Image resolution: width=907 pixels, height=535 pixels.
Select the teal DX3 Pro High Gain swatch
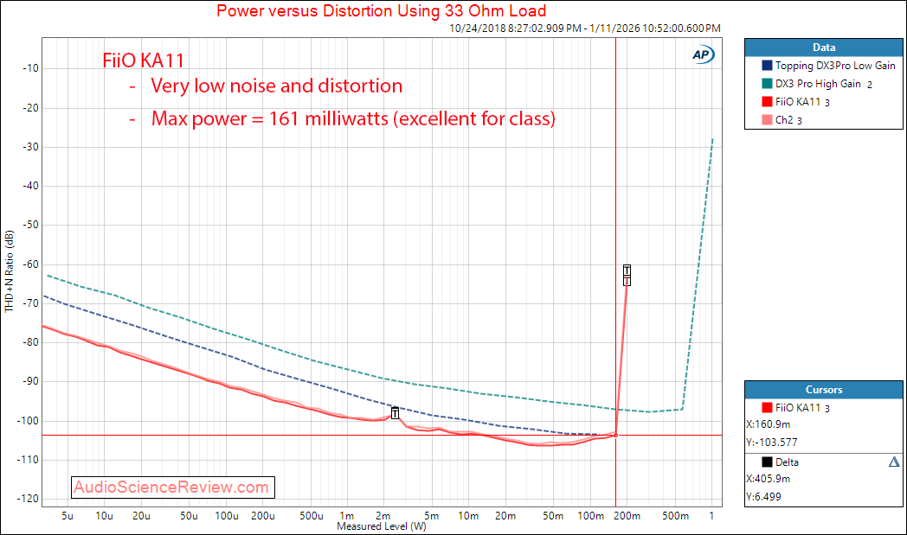pyautogui.click(x=767, y=84)
